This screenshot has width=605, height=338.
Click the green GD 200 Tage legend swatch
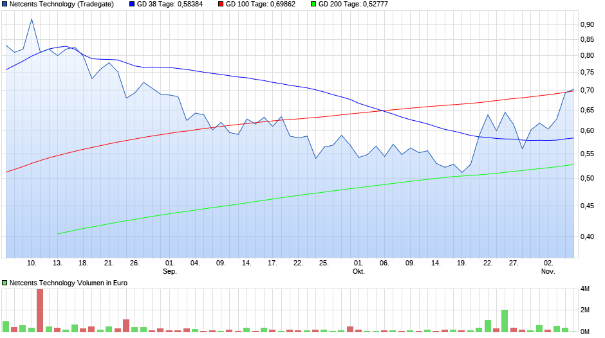click(x=313, y=4)
